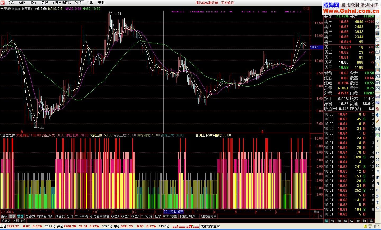Switch to 小雨看中做短 template
The height and width of the screenshot is (230, 381).
(100, 216)
